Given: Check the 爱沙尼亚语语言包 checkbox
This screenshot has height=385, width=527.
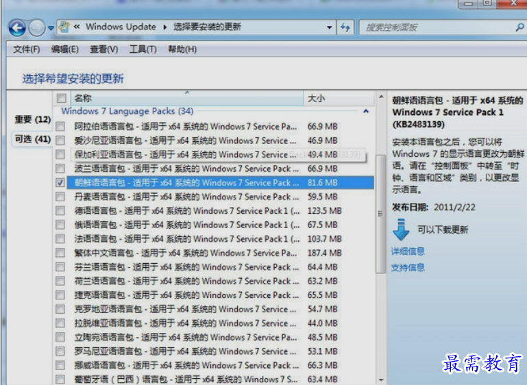Looking at the screenshot, I should (x=60, y=140).
